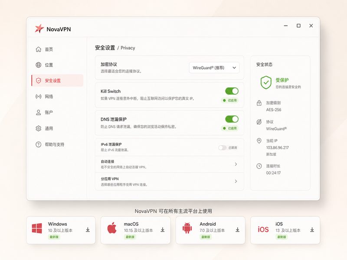The image size is (347, 260).
Task: Open the 首页 home page
Action: pyautogui.click(x=58, y=49)
